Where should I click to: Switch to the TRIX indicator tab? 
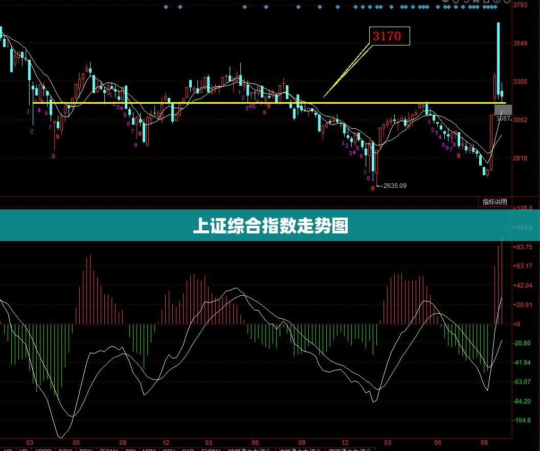click(x=86, y=449)
